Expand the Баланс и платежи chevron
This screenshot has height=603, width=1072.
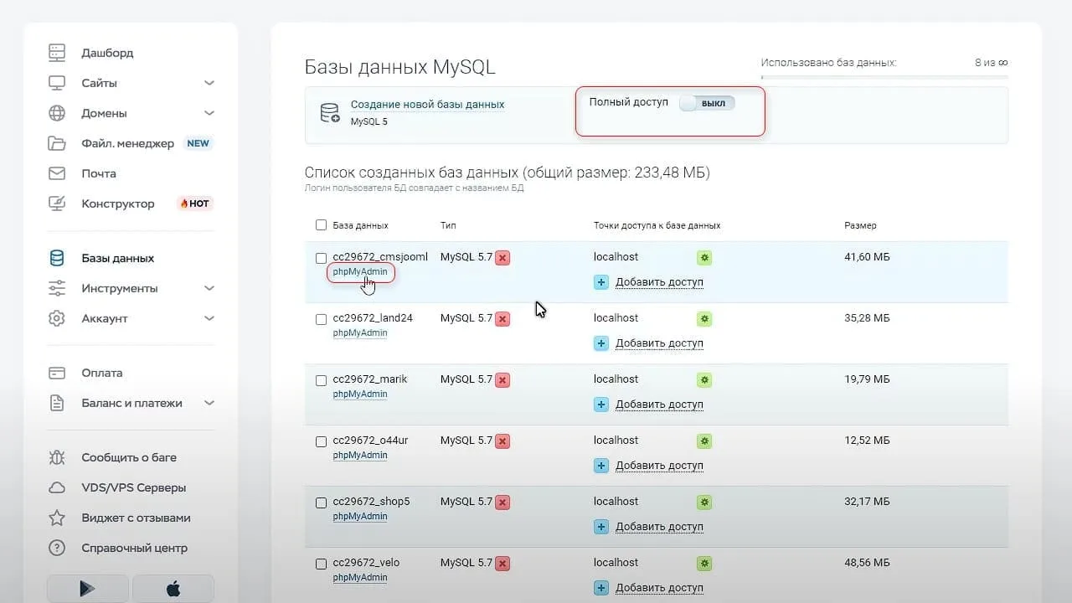[x=209, y=403]
